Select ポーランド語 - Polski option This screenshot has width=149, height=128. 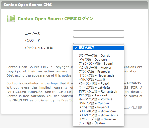[99, 83]
